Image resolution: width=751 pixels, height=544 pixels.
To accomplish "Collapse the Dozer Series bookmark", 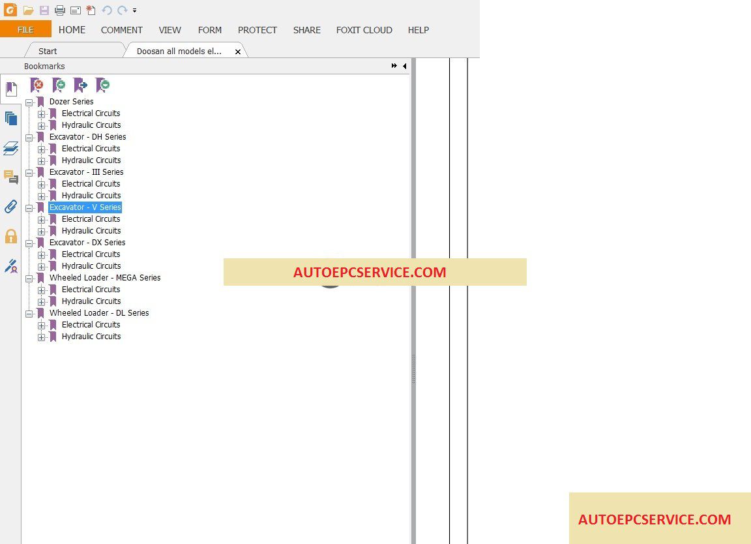I will [29, 102].
